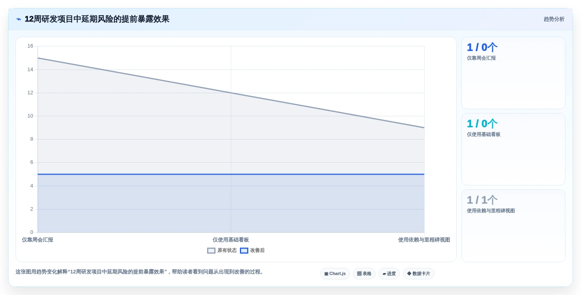Select the 数据卡片 tag chip
581x295 pixels.
(419, 274)
